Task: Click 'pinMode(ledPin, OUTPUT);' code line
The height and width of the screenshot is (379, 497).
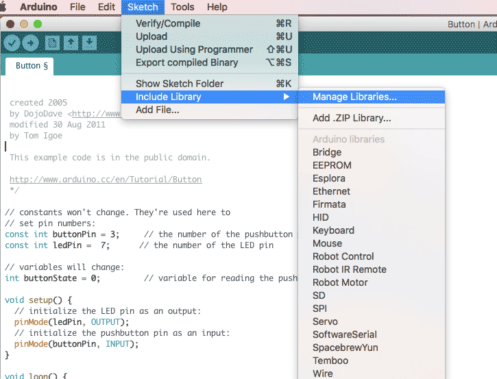Action: (x=71, y=322)
